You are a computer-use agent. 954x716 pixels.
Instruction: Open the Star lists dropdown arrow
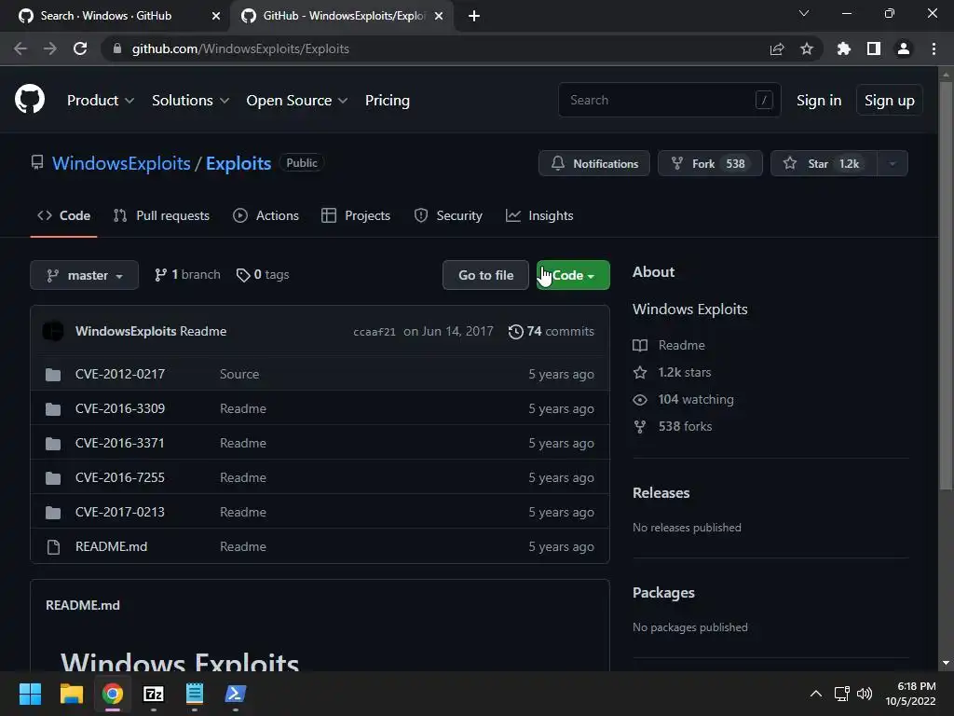(893, 163)
